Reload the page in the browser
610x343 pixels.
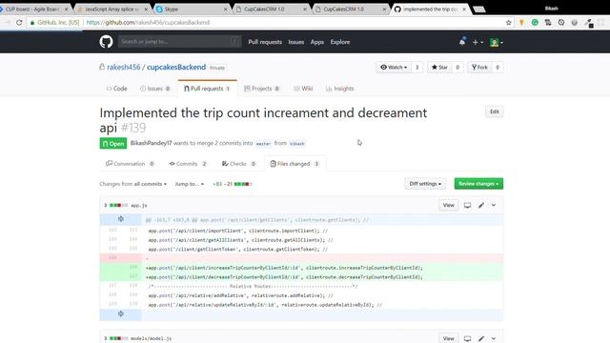click(x=19, y=23)
